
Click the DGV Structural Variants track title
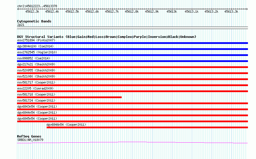click(x=107, y=37)
